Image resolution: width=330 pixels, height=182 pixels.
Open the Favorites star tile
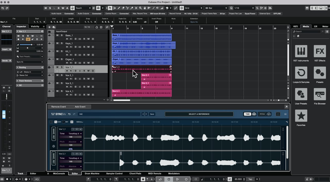tap(301, 116)
